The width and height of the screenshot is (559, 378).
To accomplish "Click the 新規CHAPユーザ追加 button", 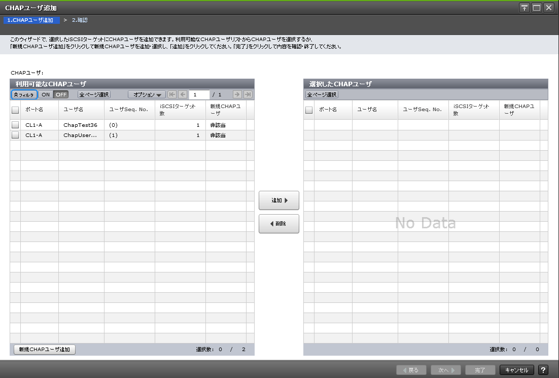I will coord(44,349).
